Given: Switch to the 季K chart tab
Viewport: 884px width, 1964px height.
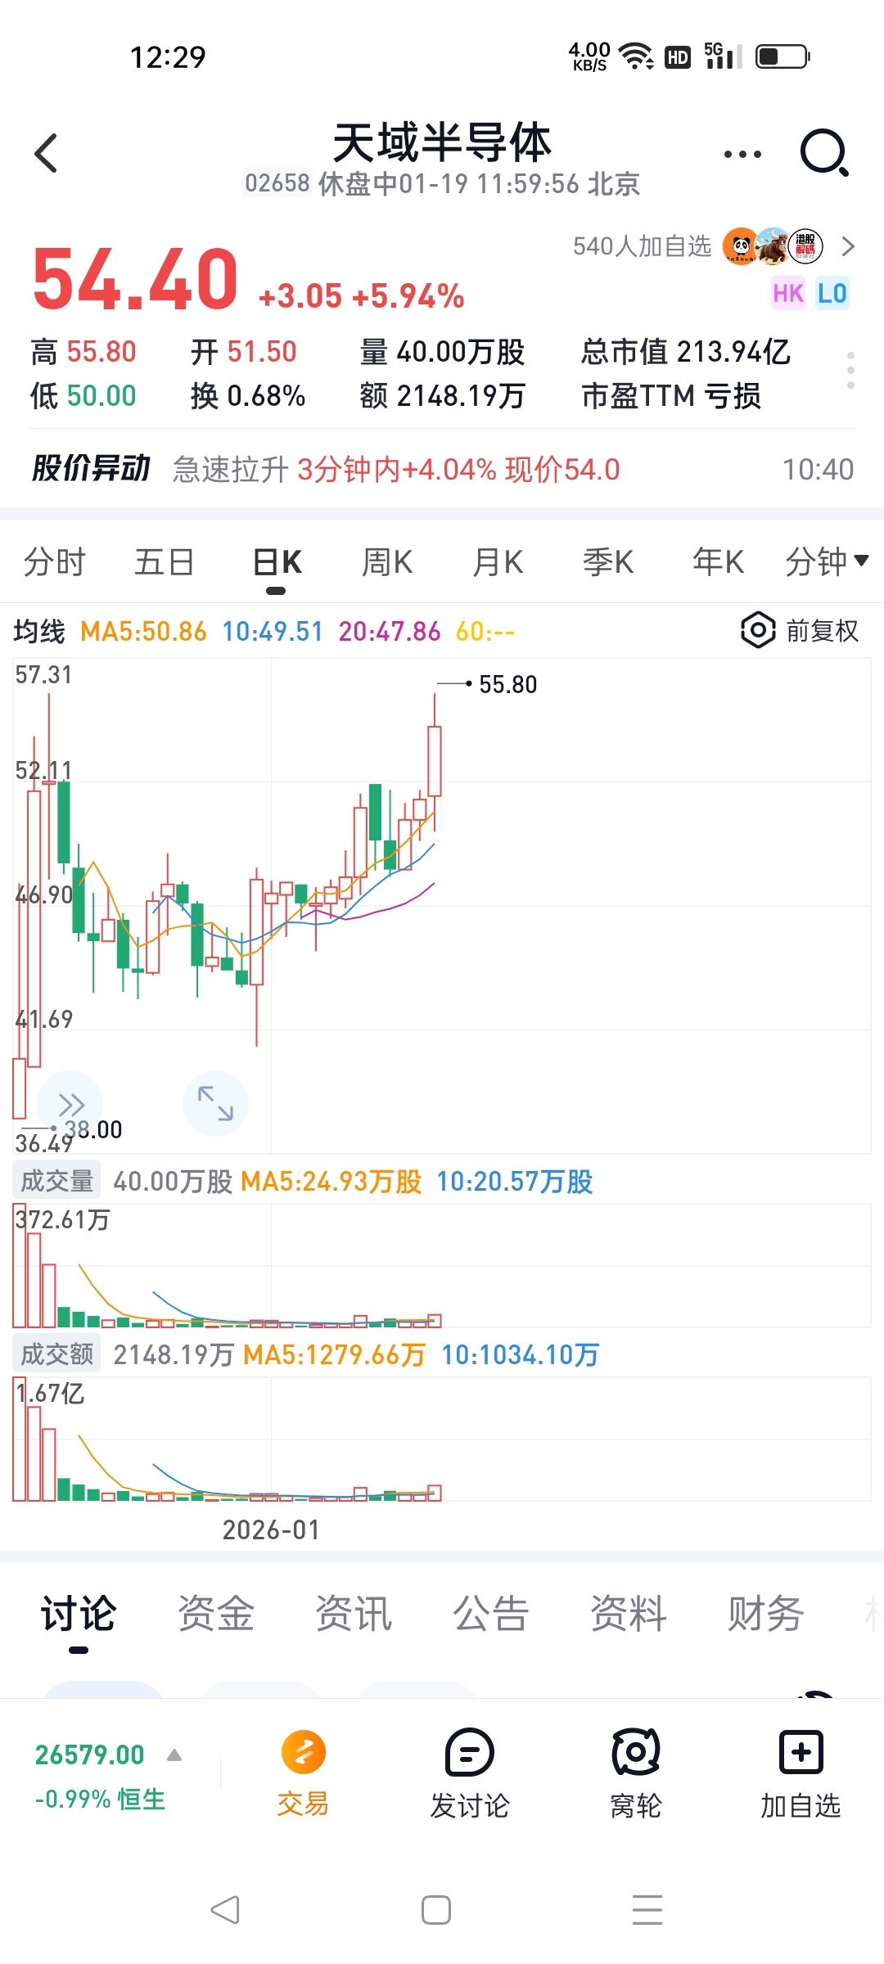Looking at the screenshot, I should (x=607, y=562).
